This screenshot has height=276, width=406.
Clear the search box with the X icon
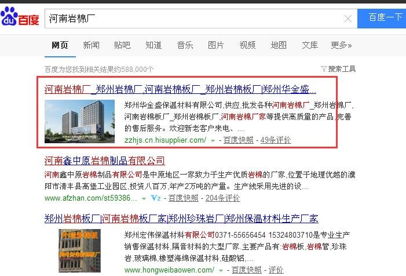pos(348,19)
